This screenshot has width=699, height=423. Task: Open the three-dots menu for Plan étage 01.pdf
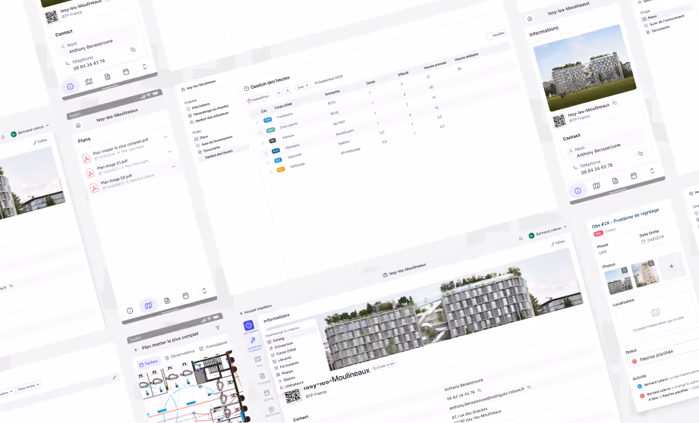click(169, 152)
